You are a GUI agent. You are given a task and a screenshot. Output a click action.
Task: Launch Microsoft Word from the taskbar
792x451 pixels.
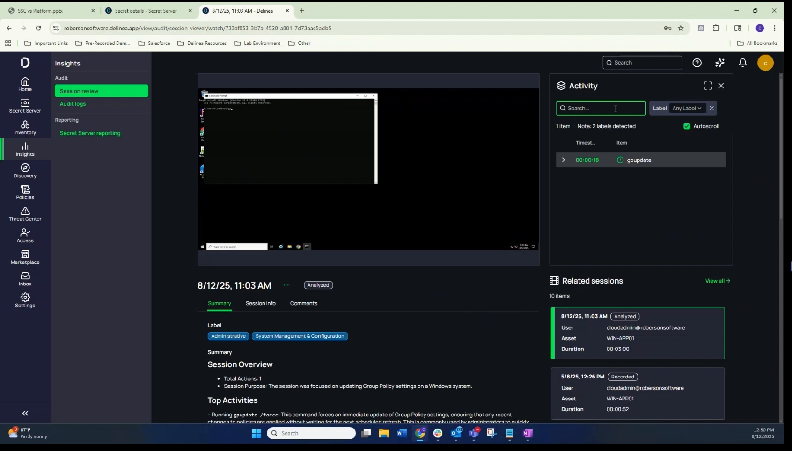click(402, 433)
